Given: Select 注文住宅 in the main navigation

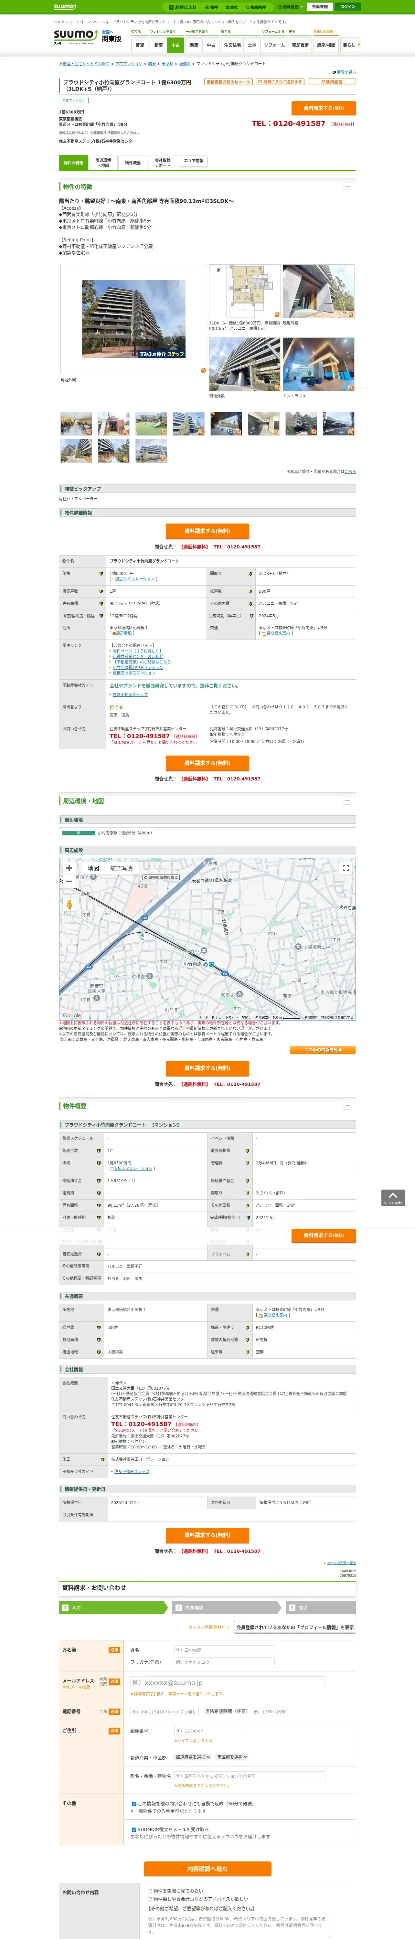Looking at the screenshot, I should (233, 45).
